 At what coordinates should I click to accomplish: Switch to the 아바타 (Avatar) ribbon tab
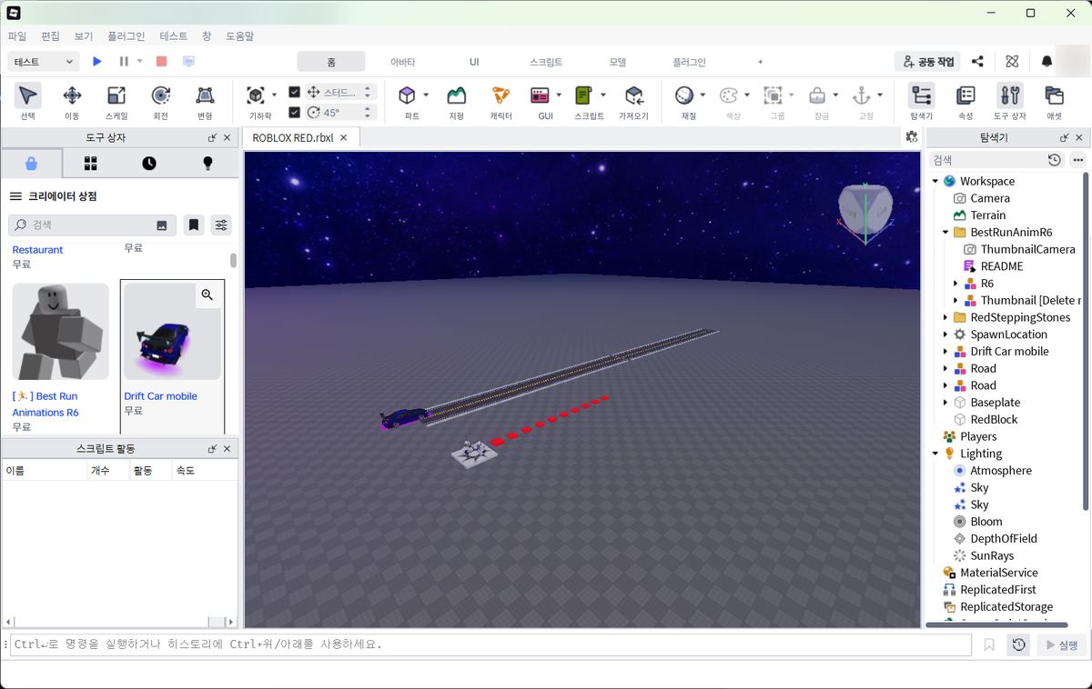[402, 62]
